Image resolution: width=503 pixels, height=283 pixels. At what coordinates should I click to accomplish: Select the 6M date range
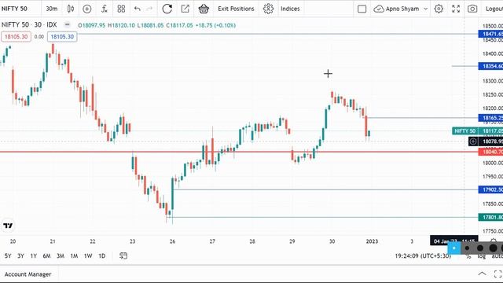[47, 255]
